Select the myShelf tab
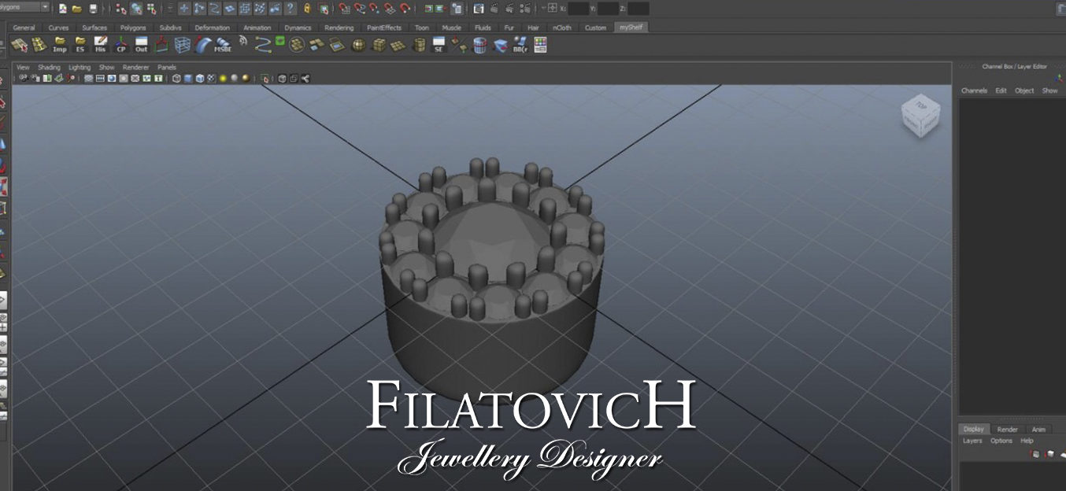 (631, 28)
